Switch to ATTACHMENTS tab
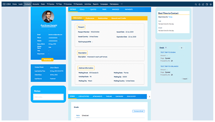Screen dimensions: 215x122 coord(97,97)
